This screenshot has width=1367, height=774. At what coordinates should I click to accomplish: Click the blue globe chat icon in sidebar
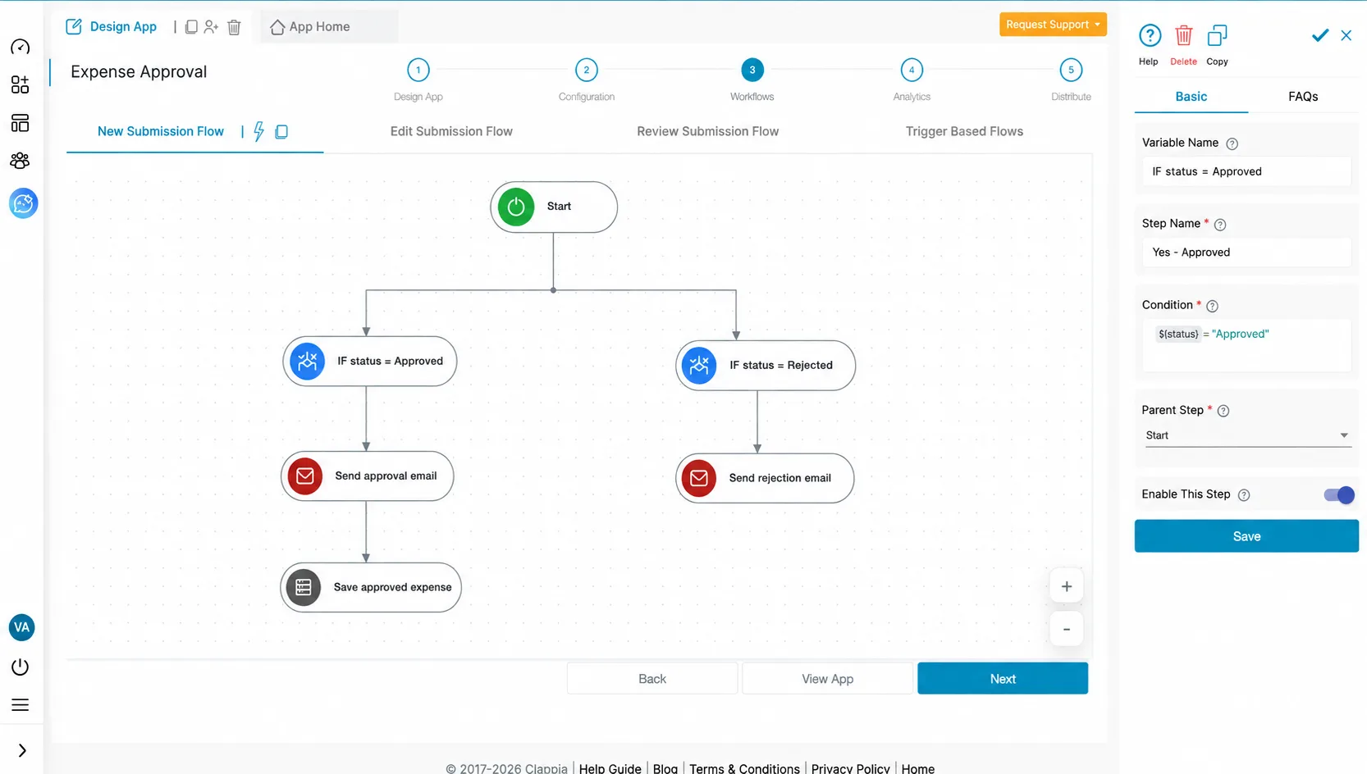point(23,203)
